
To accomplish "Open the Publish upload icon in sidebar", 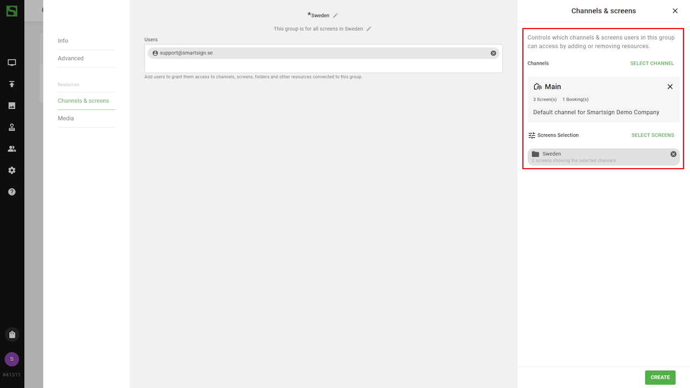I will pyautogui.click(x=12, y=84).
